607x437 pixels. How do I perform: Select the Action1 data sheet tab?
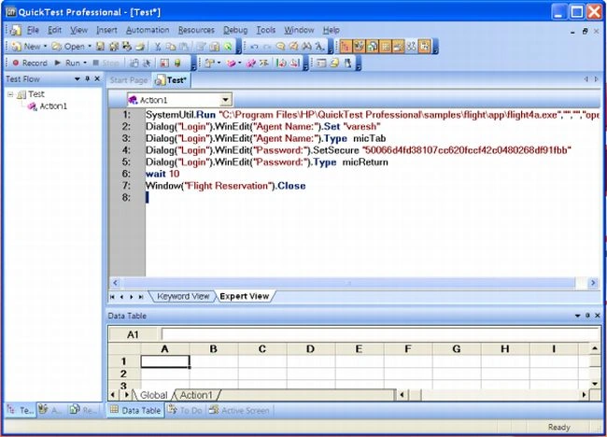pos(196,395)
